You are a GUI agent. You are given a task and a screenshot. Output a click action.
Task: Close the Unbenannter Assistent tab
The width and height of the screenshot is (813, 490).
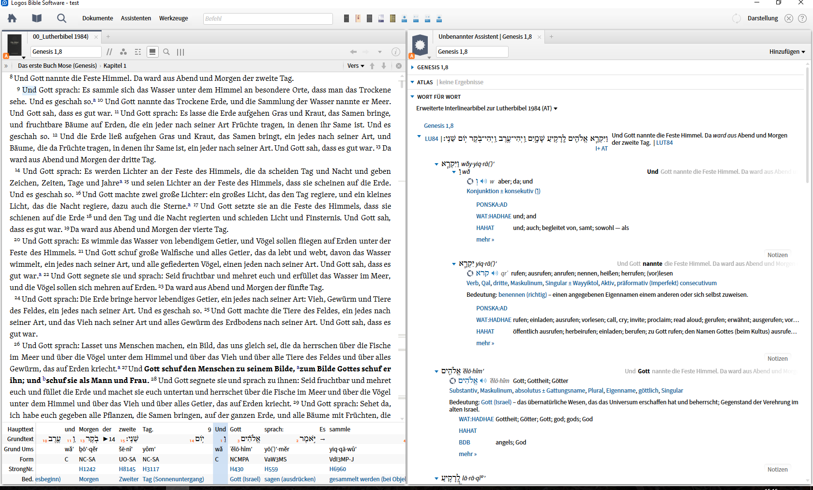[539, 37]
